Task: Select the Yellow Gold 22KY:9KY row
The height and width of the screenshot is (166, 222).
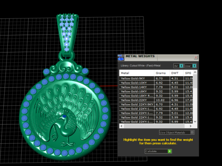Action: coord(156,104)
